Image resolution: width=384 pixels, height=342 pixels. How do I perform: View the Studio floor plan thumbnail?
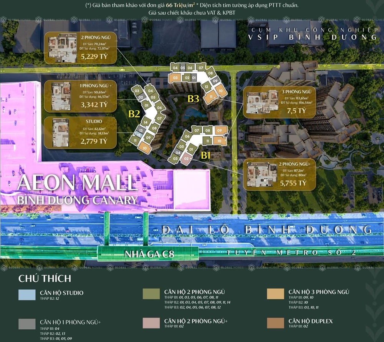[x=61, y=133]
